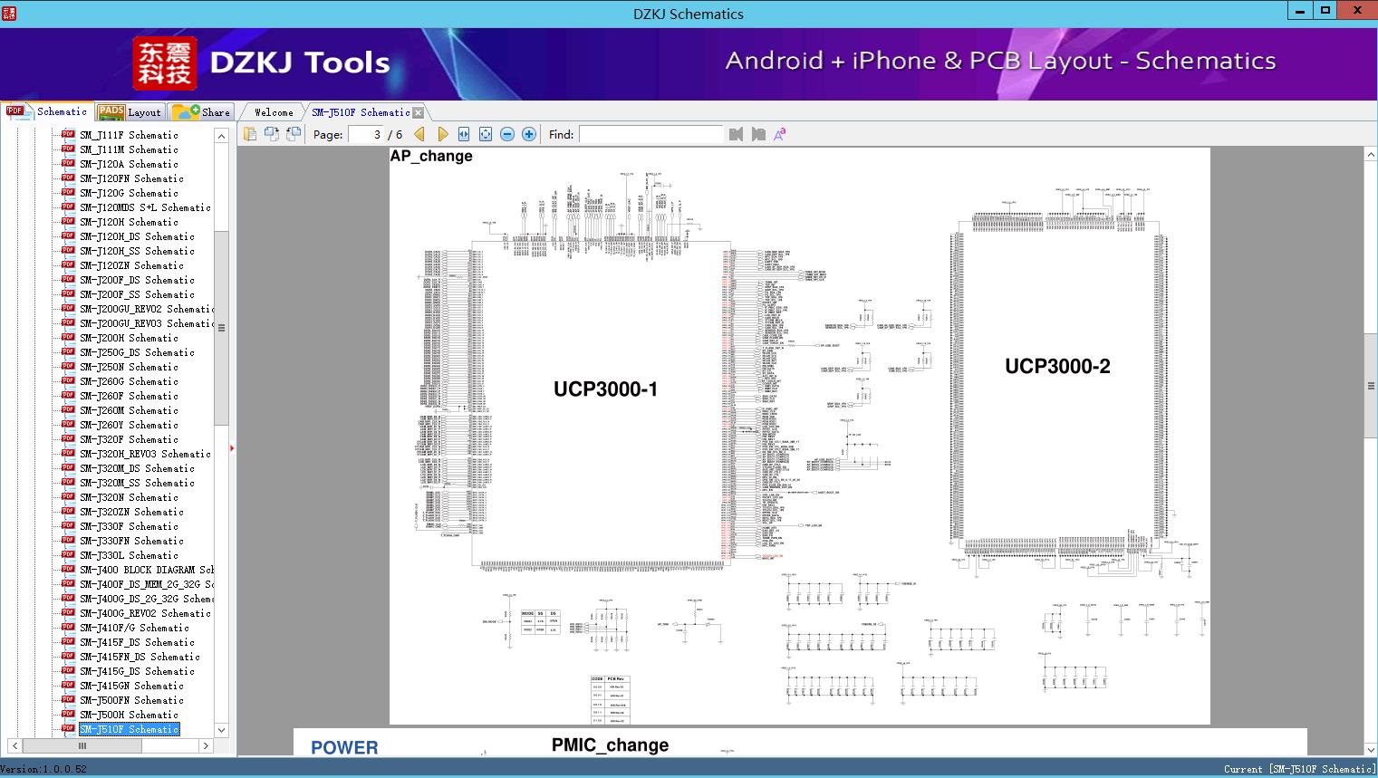
Task: Open SM-J320F Schematic
Action: point(129,439)
